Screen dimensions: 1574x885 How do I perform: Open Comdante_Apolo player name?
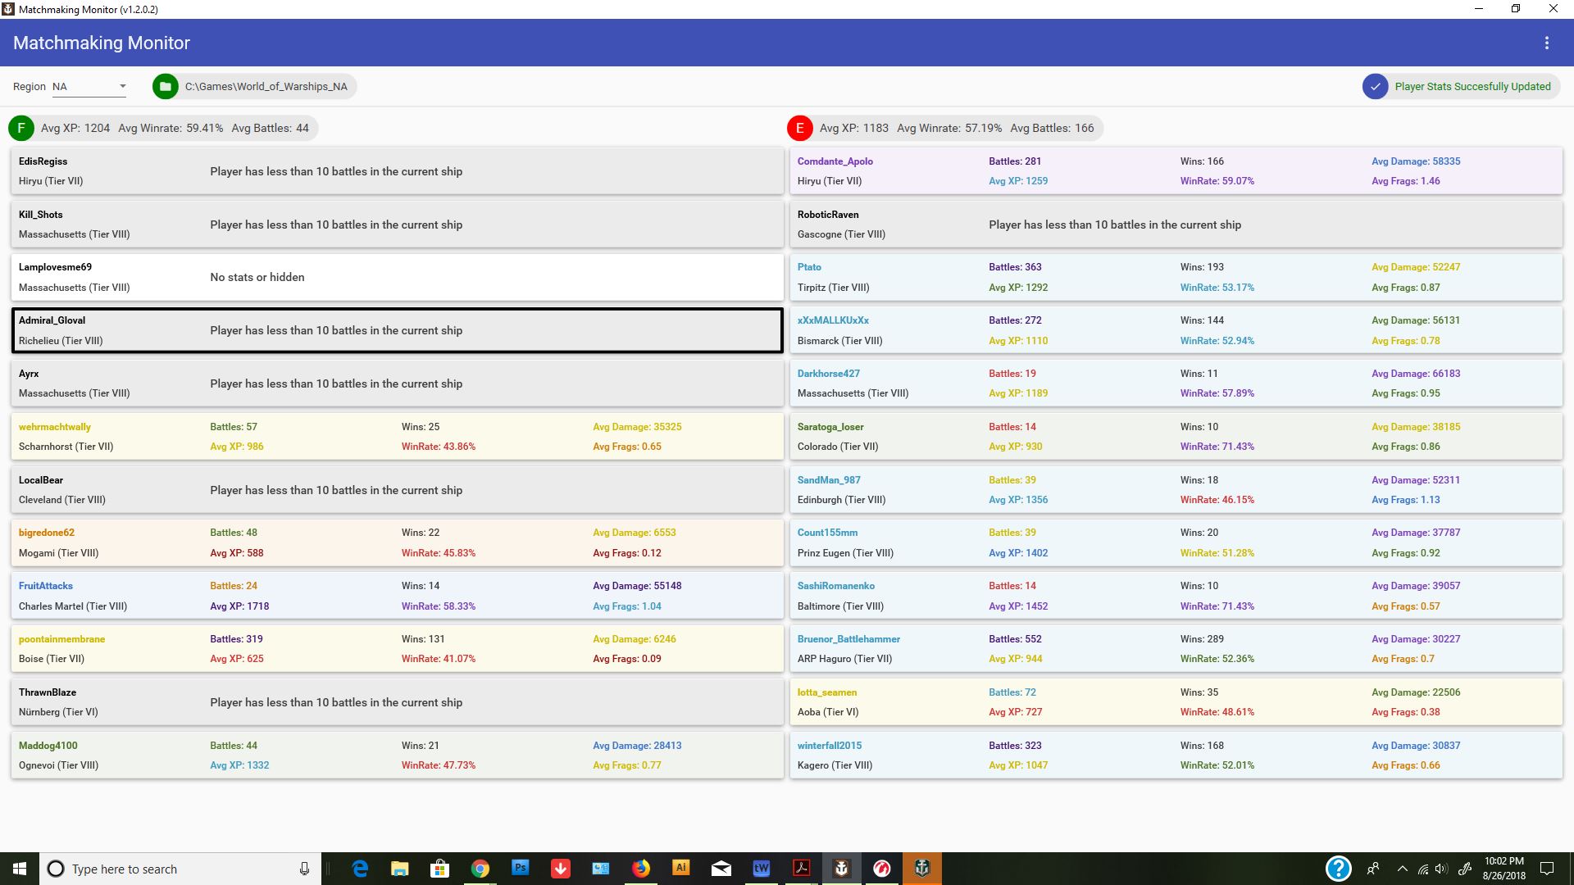click(835, 161)
